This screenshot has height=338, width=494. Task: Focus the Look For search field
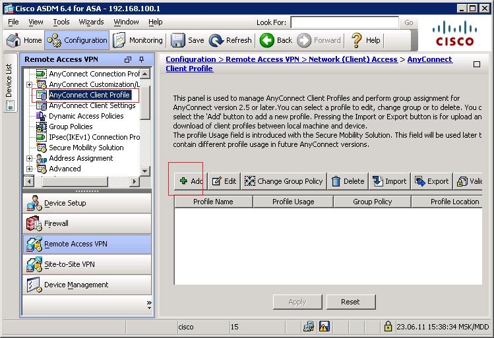pyautogui.click(x=345, y=22)
